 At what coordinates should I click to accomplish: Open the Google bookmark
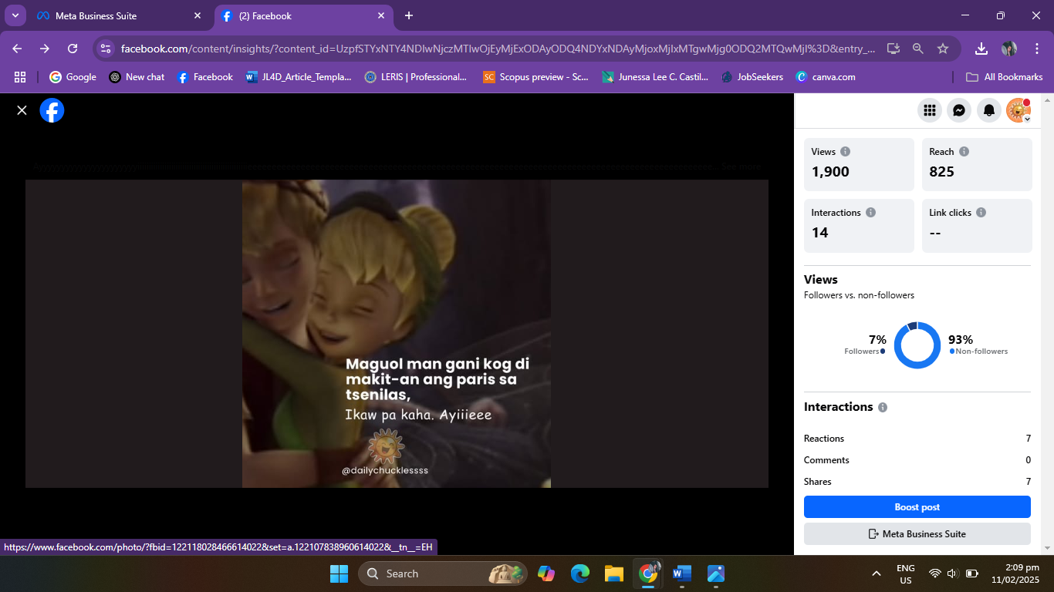[73, 77]
